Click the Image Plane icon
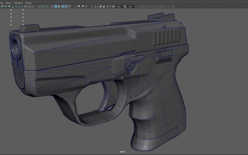Screen dimensions: 248x155 pos(13,7)
